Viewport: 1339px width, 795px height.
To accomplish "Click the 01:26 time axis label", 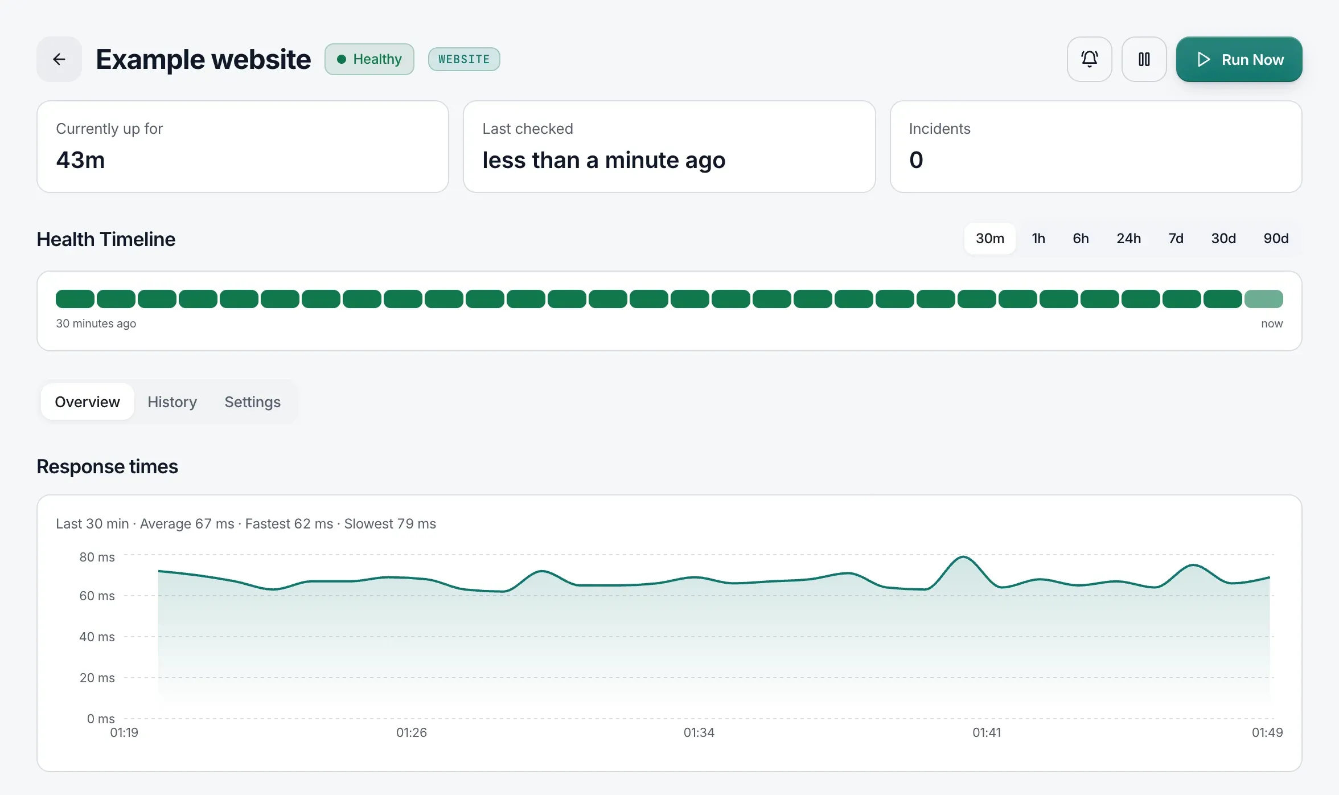I will coord(412,732).
